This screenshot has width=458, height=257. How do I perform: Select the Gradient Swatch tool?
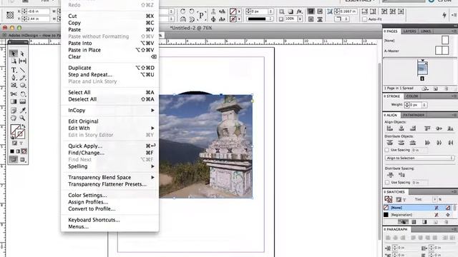point(14,101)
